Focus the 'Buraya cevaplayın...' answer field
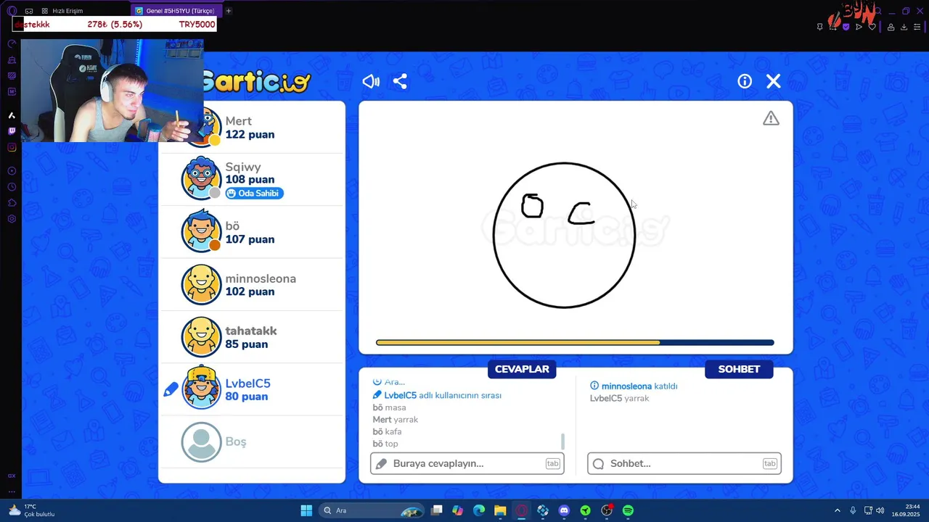929x522 pixels. point(467,464)
